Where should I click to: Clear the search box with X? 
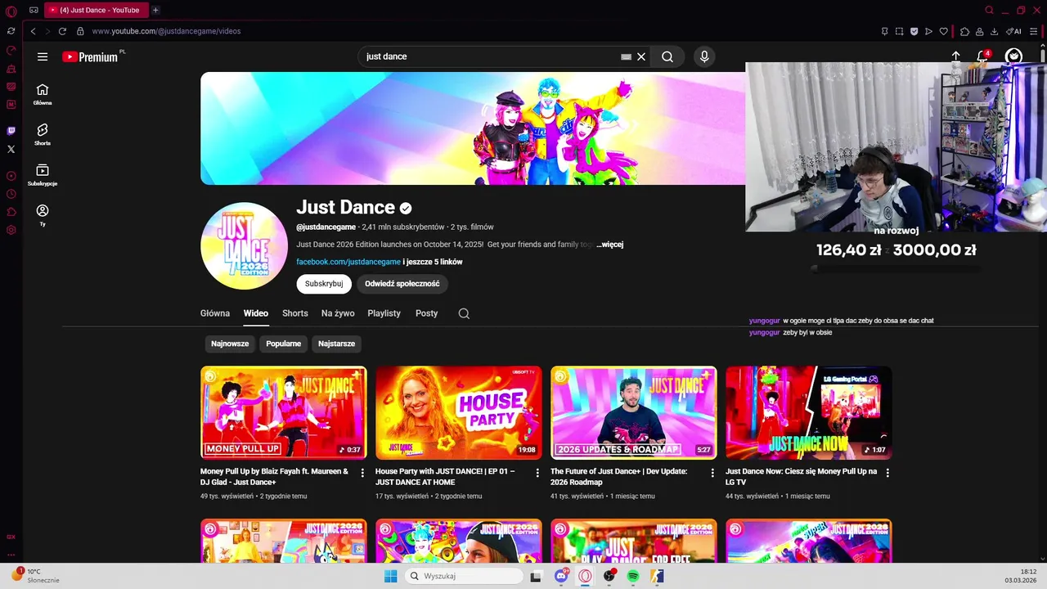click(641, 56)
